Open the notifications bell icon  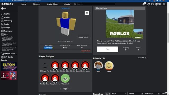pos(144,4)
